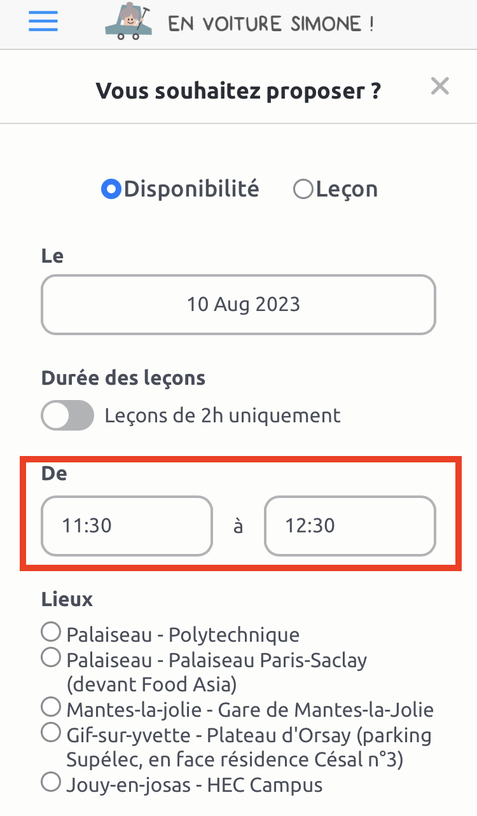Click the Mantes-la-jolie location label text
This screenshot has width=477, height=816.
point(250,709)
